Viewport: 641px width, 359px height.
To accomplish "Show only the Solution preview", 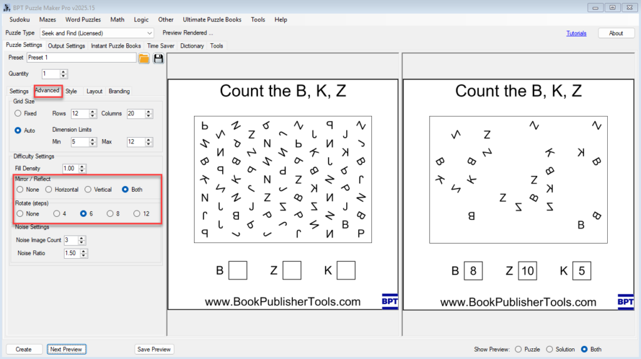I will click(x=550, y=349).
